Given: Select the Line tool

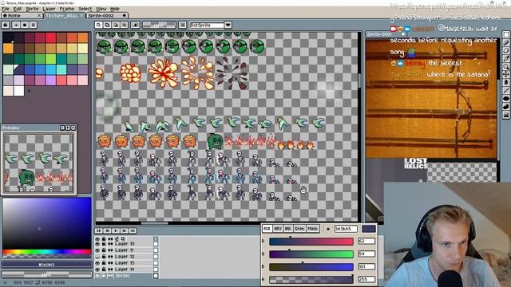Looking at the screenshot, I should (506, 90).
